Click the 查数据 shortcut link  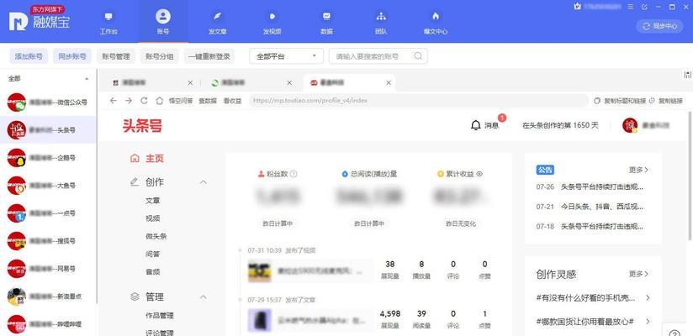[208, 101]
